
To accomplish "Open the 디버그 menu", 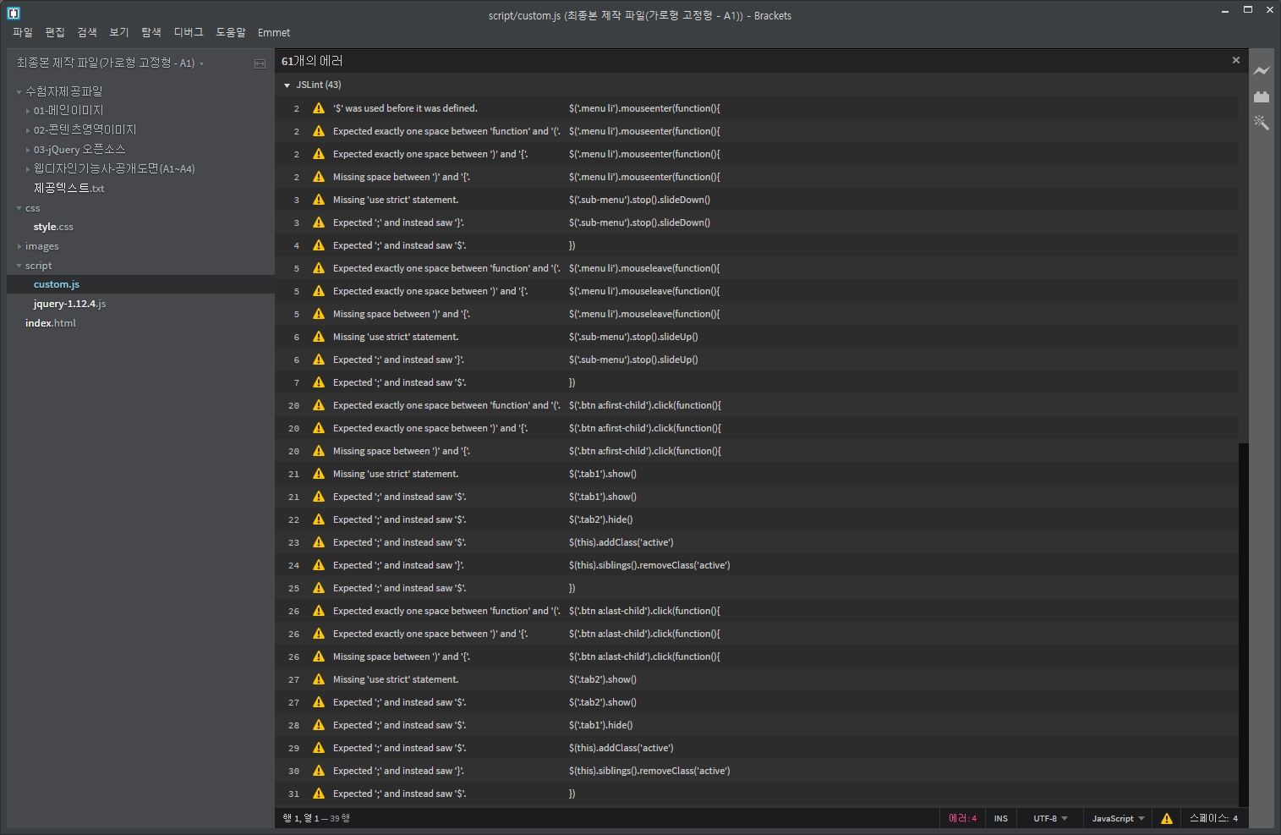I will [x=189, y=32].
